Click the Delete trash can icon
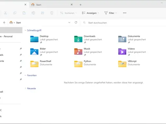The height and width of the screenshot is (124, 166). coord(52,13)
